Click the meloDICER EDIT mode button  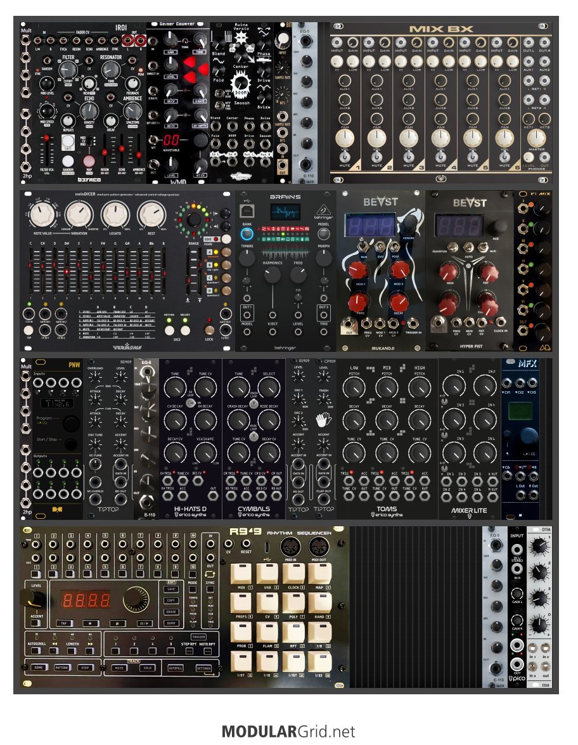226,239
